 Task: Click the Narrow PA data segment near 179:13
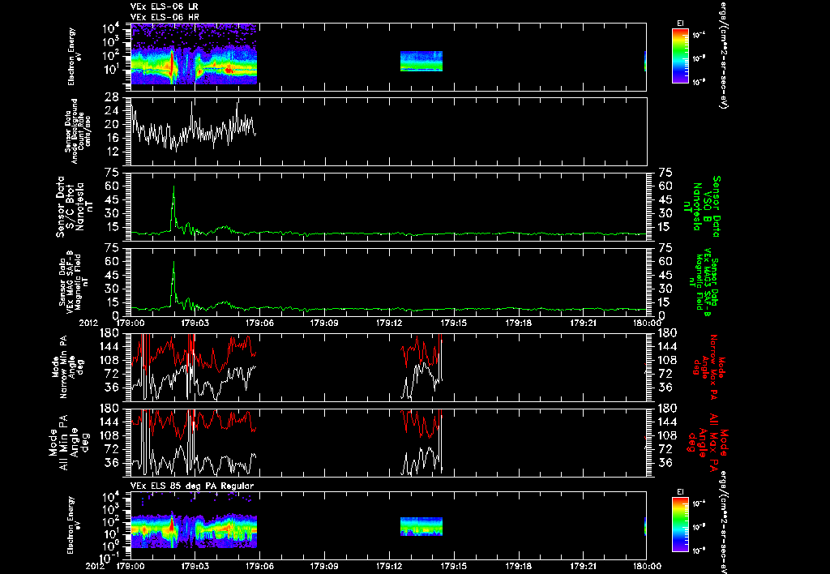tap(421, 366)
